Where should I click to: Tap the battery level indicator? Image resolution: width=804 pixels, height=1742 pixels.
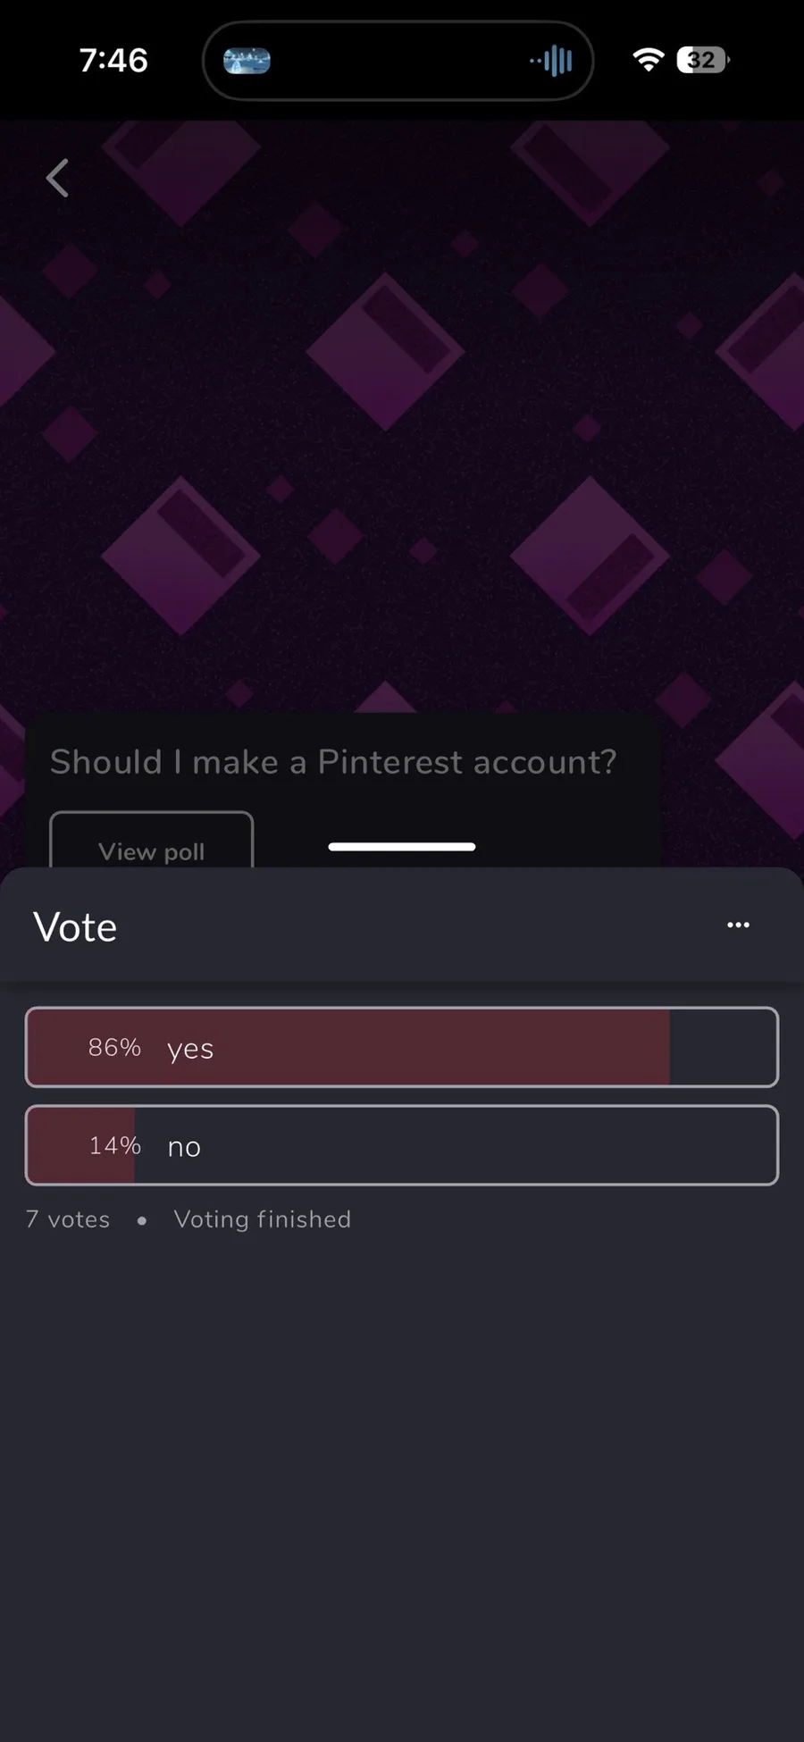tap(703, 60)
